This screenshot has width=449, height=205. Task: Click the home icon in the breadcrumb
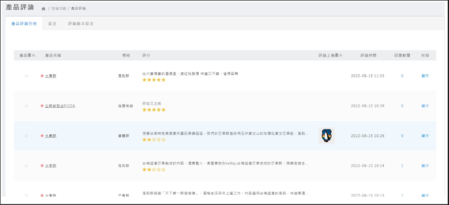click(x=43, y=9)
